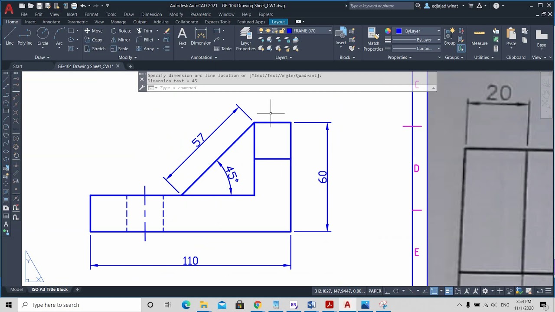555x312 pixels.
Task: Select the Mirror tool
Action: pos(120,40)
